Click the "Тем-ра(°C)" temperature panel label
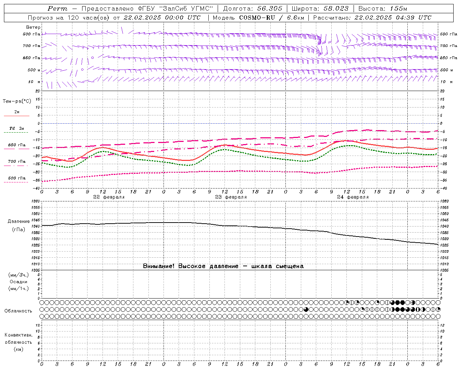Image resolution: width=459 pixels, height=367 pixels. (x=17, y=101)
